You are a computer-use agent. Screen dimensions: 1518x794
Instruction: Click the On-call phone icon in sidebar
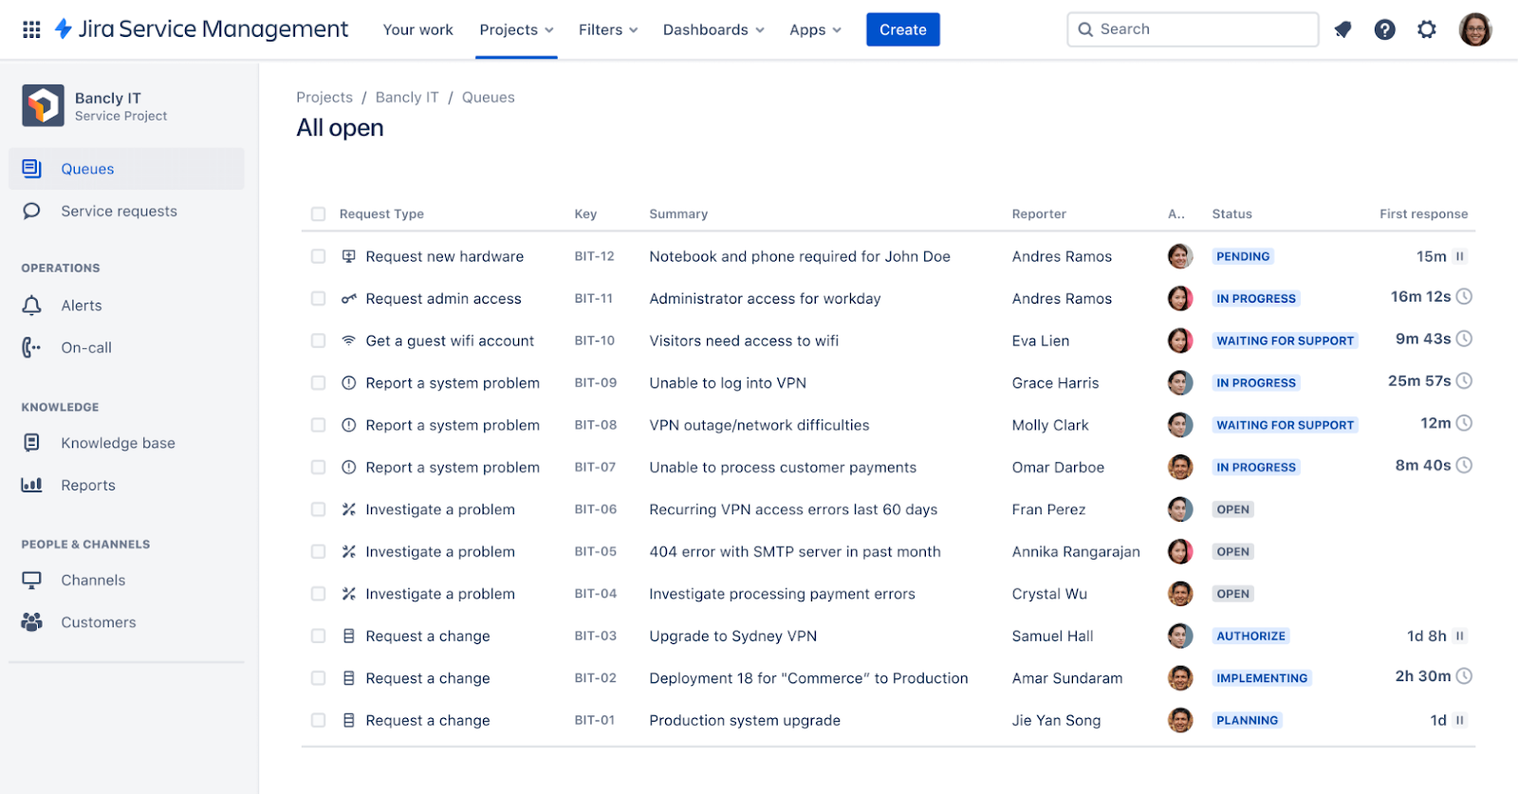click(x=31, y=347)
